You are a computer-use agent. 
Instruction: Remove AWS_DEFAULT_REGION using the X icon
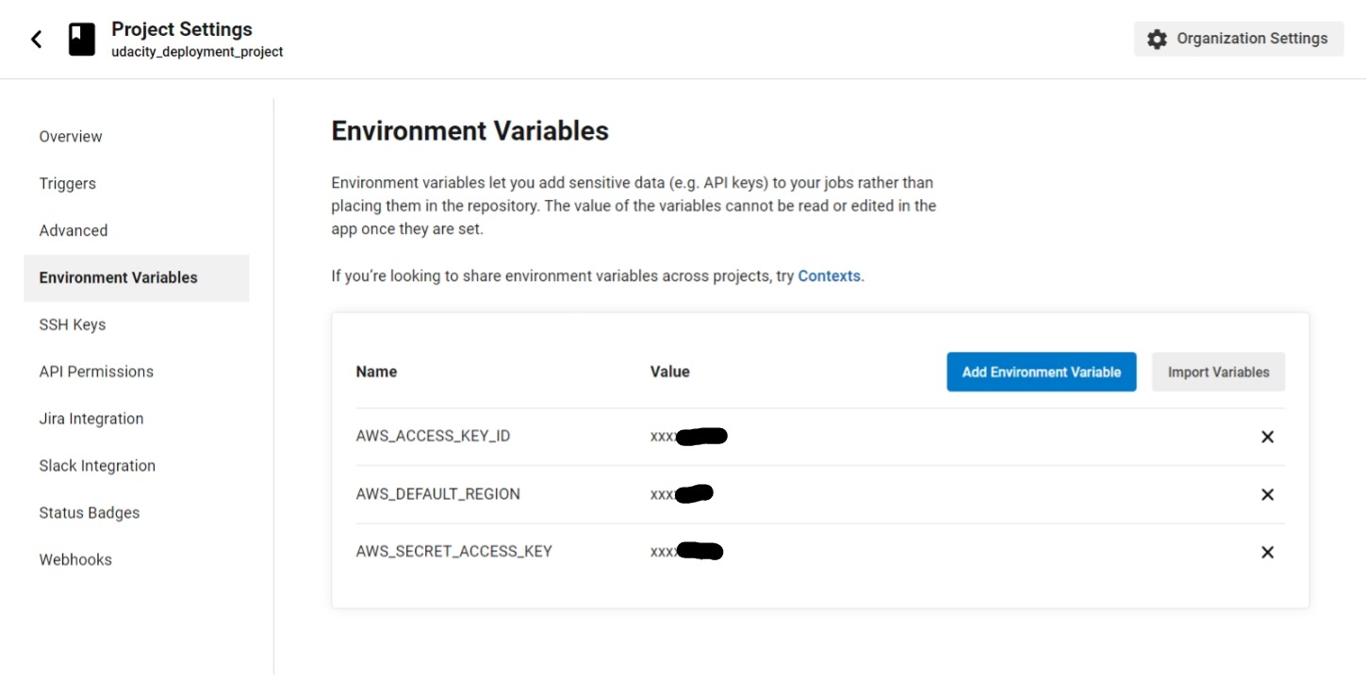click(1267, 494)
